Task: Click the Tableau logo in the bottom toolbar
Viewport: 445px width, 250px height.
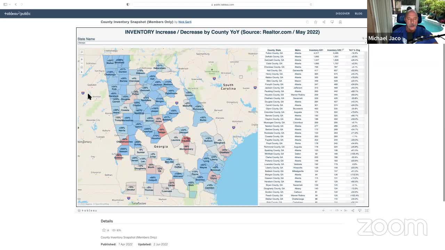Action: tap(87, 210)
